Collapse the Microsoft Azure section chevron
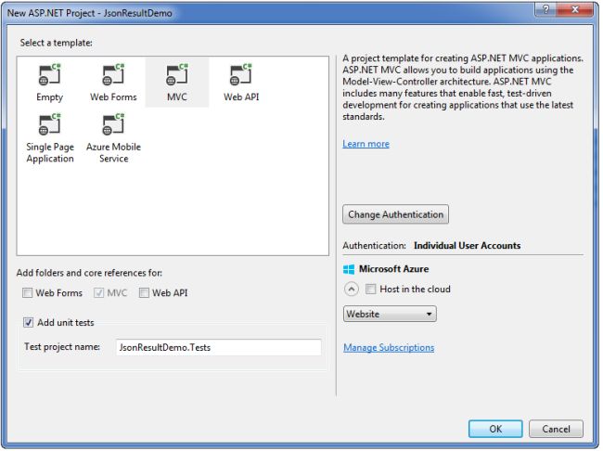603x451 pixels. pyautogui.click(x=351, y=289)
